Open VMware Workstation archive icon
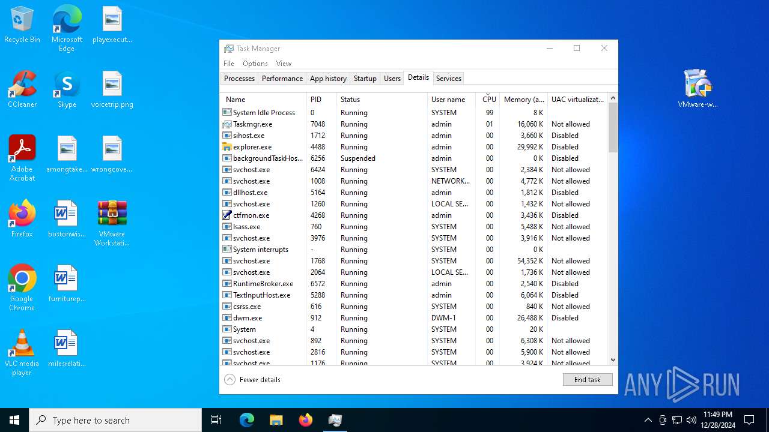 click(112, 223)
